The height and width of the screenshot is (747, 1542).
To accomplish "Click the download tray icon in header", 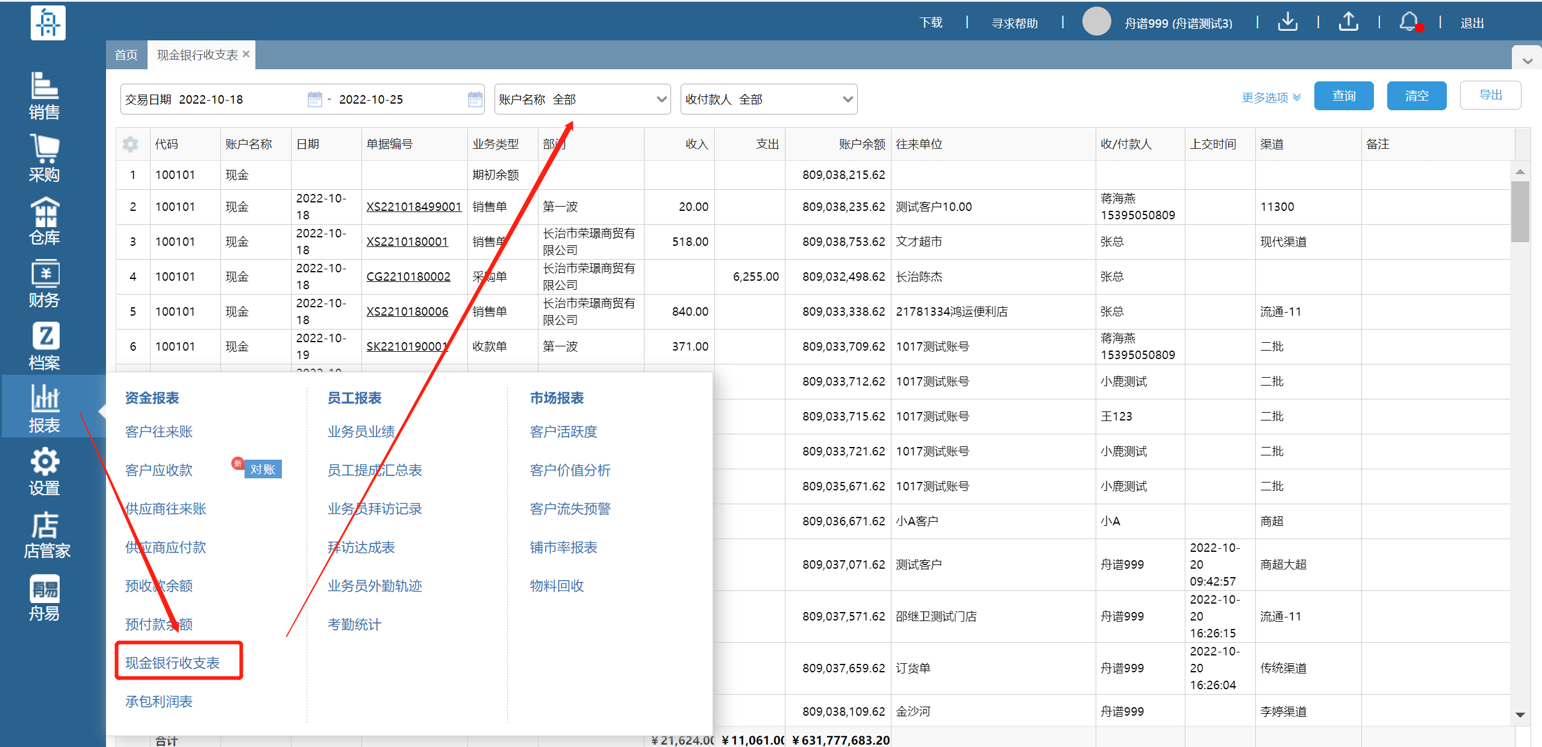I will (1287, 22).
